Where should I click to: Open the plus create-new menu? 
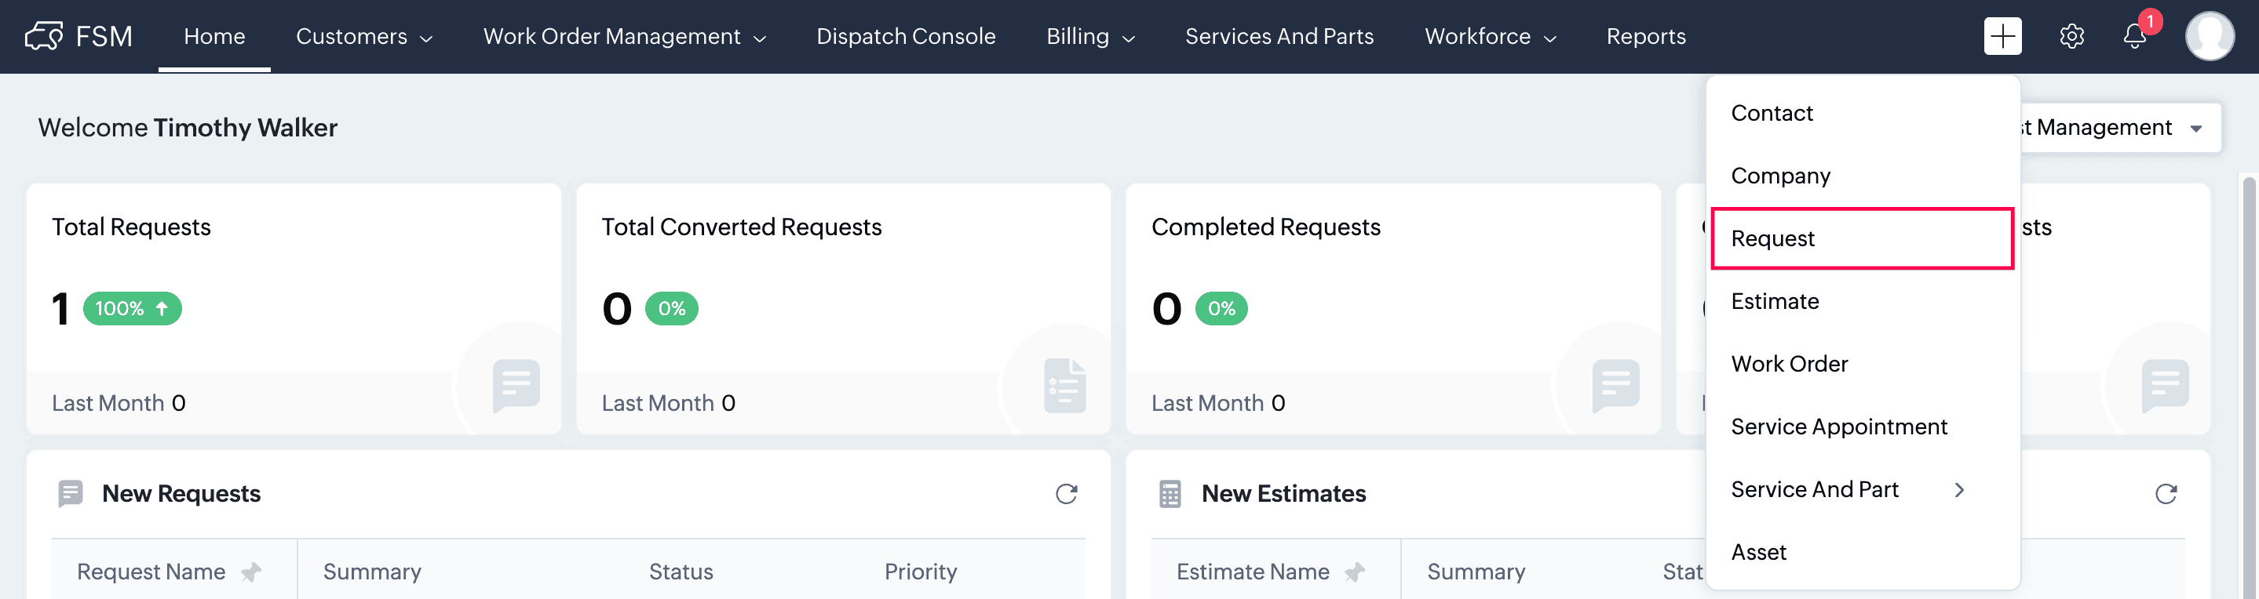pyautogui.click(x=2002, y=36)
